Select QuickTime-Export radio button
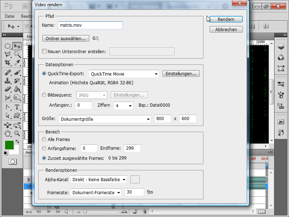Image resolution: width=289 pixels, height=217 pixels. click(44, 73)
